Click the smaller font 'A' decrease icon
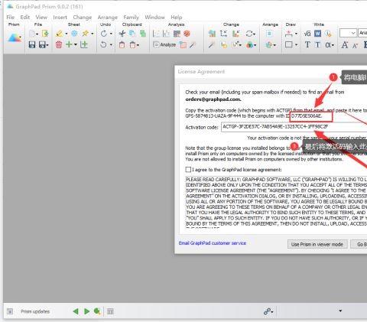This screenshot has height=322, width=367. coord(355,46)
